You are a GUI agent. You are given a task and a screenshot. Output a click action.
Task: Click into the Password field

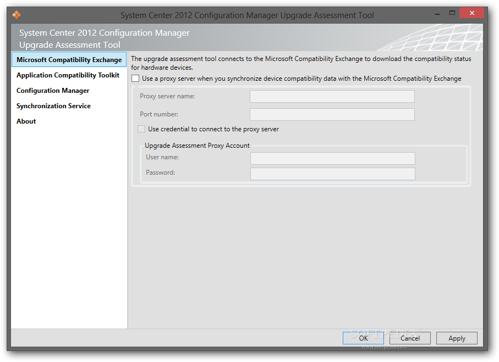pyautogui.click(x=332, y=174)
